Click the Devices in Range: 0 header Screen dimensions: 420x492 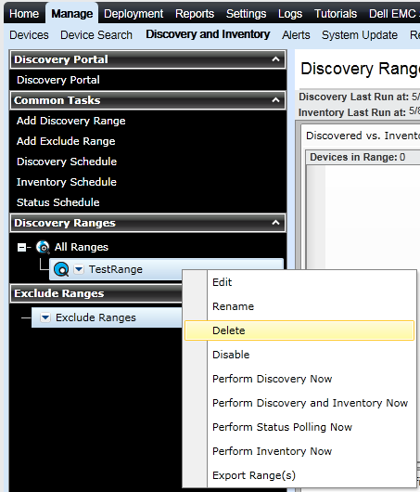coord(357,157)
